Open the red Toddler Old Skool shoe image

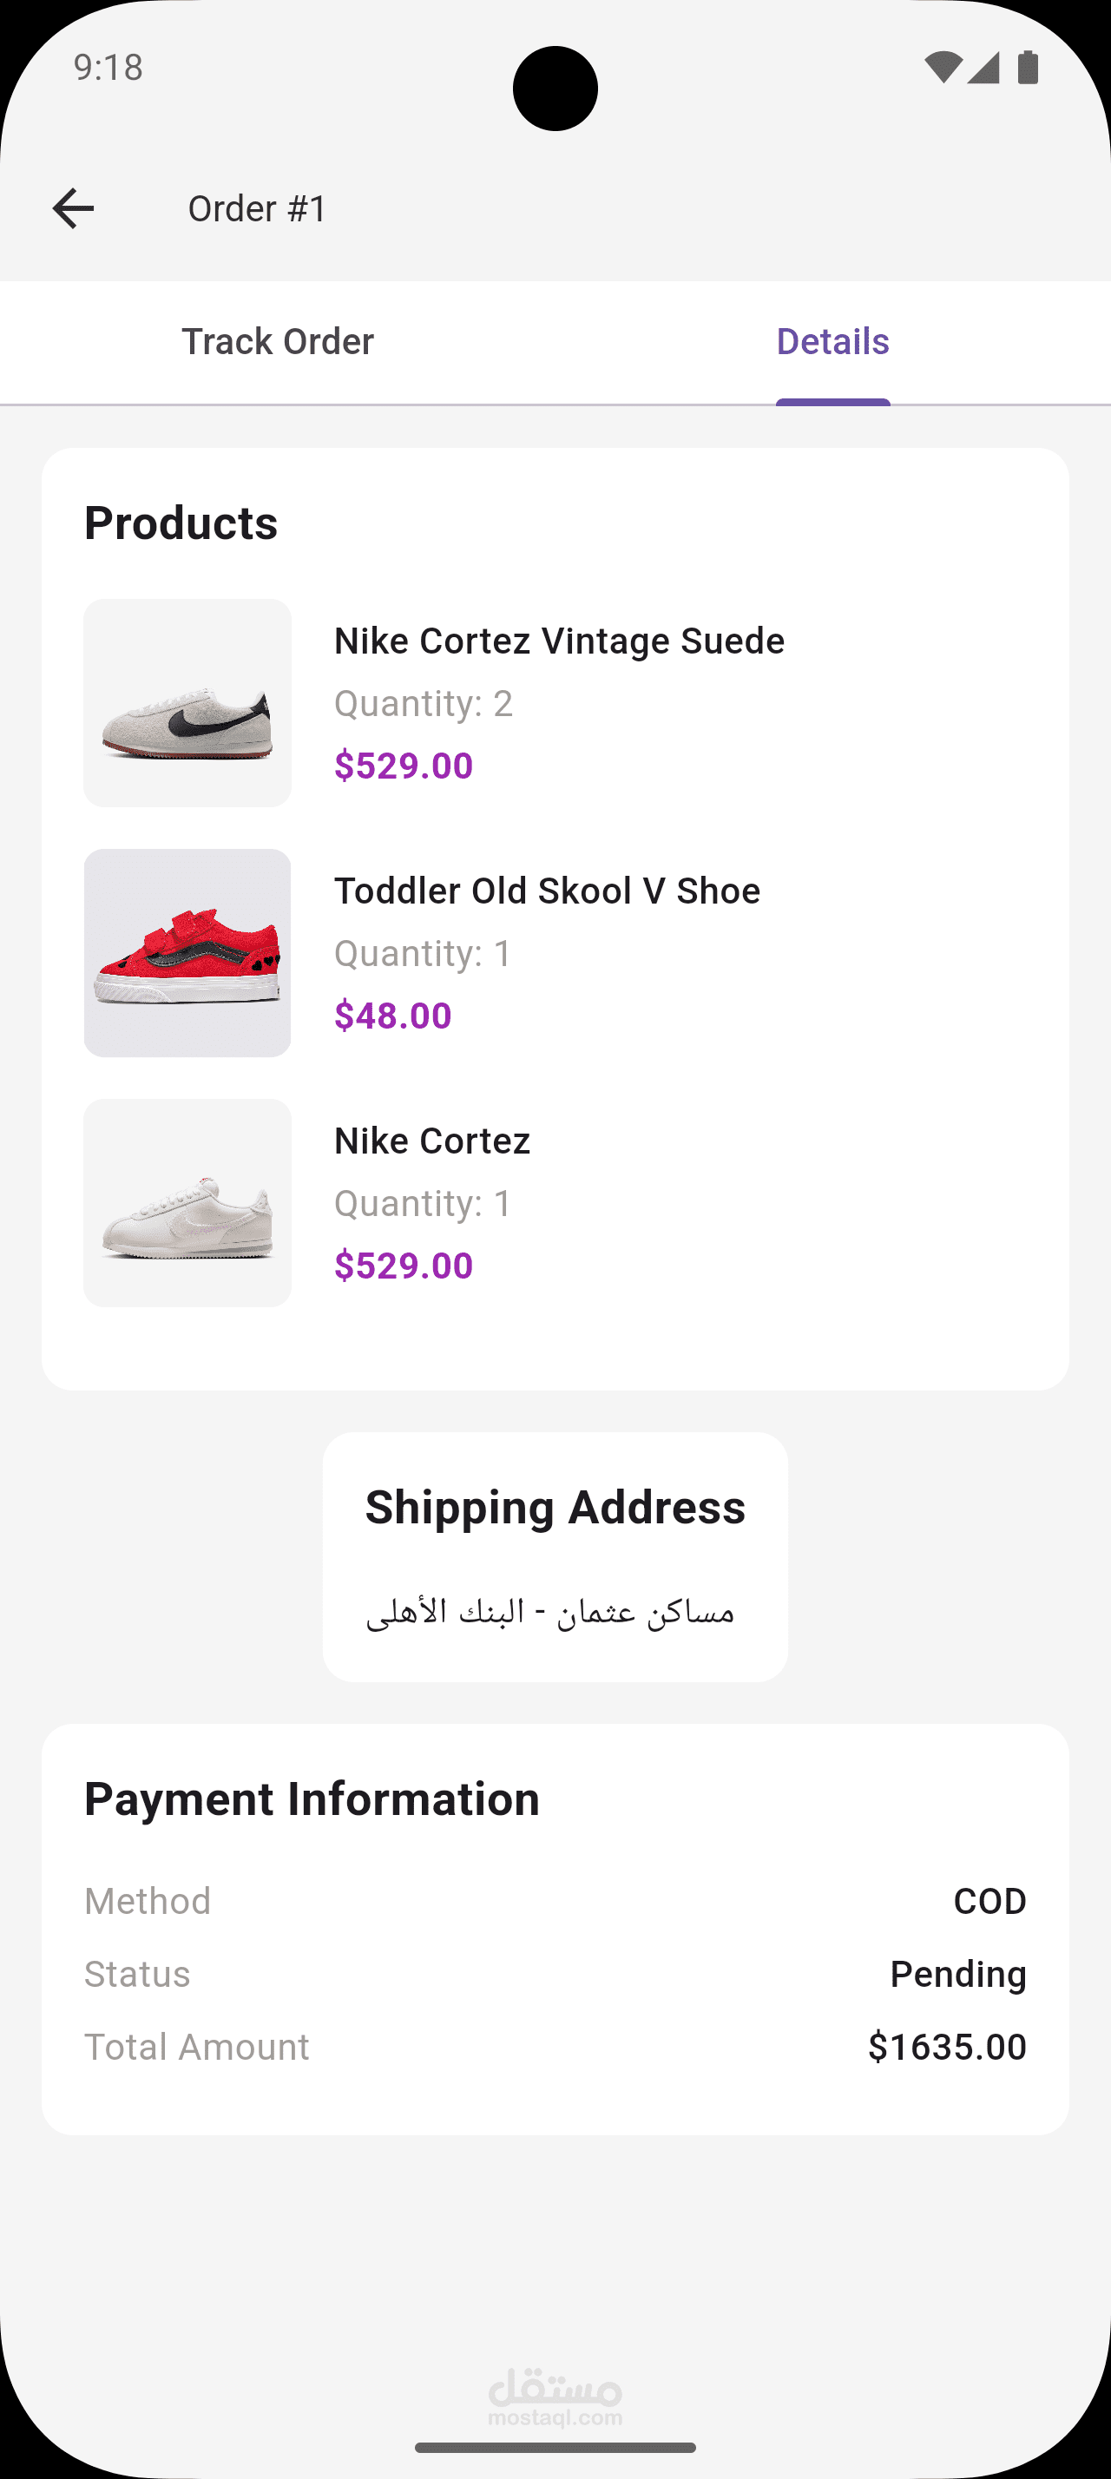(x=187, y=953)
